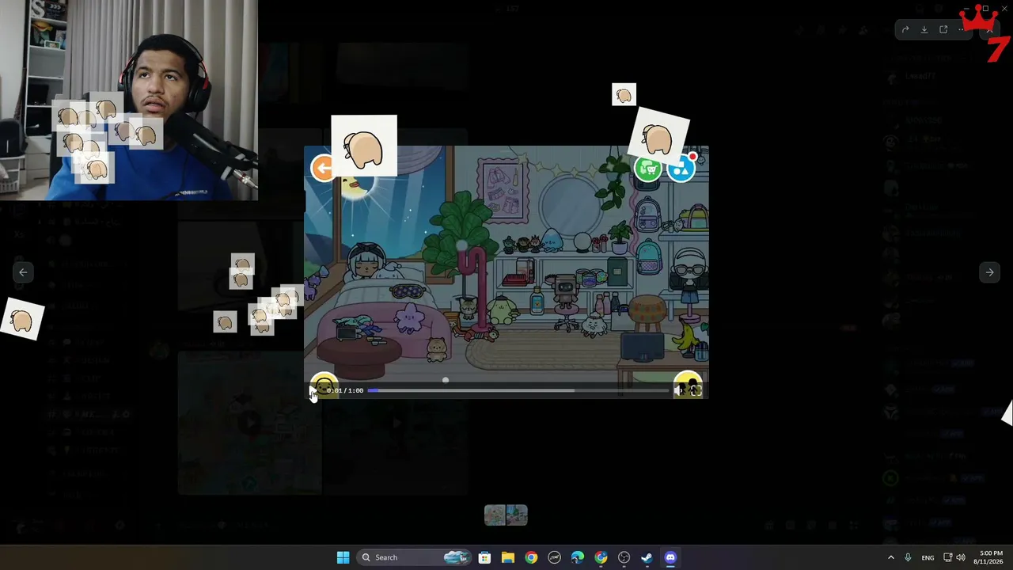Image resolution: width=1013 pixels, height=570 pixels.
Task: Forward the media using the arrow icon
Action: (x=905, y=30)
